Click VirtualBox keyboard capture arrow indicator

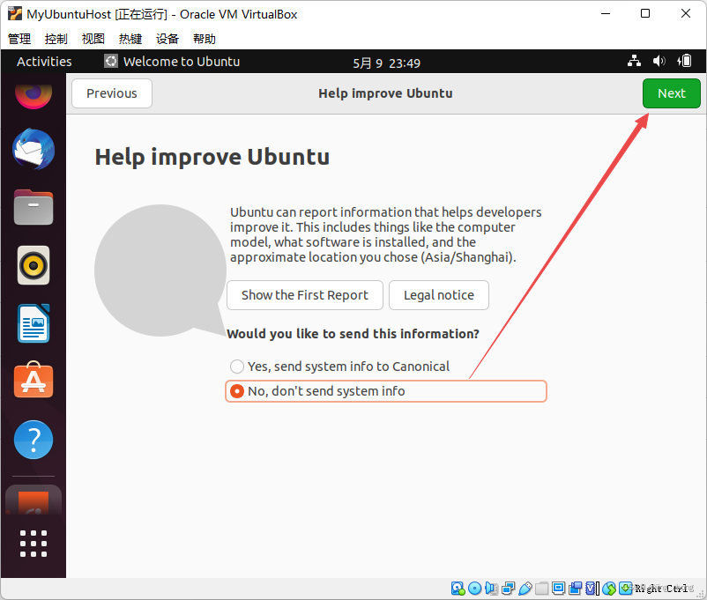625,589
